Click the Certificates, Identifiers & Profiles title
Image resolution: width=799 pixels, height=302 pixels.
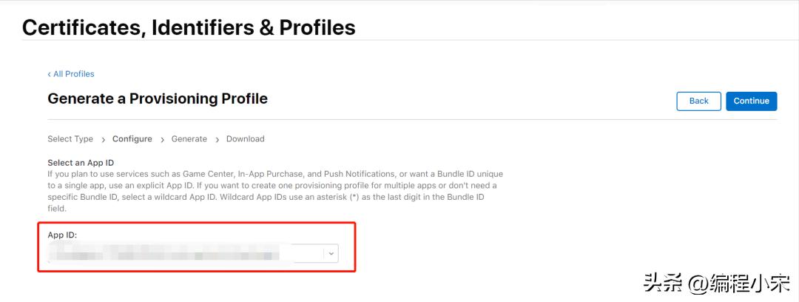(x=189, y=28)
